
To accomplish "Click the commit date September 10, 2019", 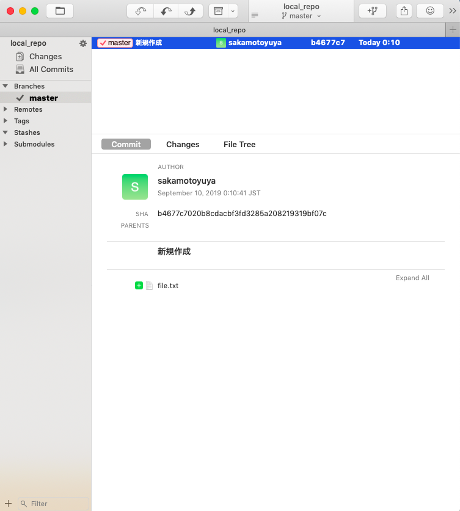I will pyautogui.click(x=209, y=193).
